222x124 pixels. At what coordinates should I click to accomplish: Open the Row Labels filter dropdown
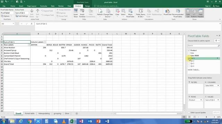click(x=29, y=45)
